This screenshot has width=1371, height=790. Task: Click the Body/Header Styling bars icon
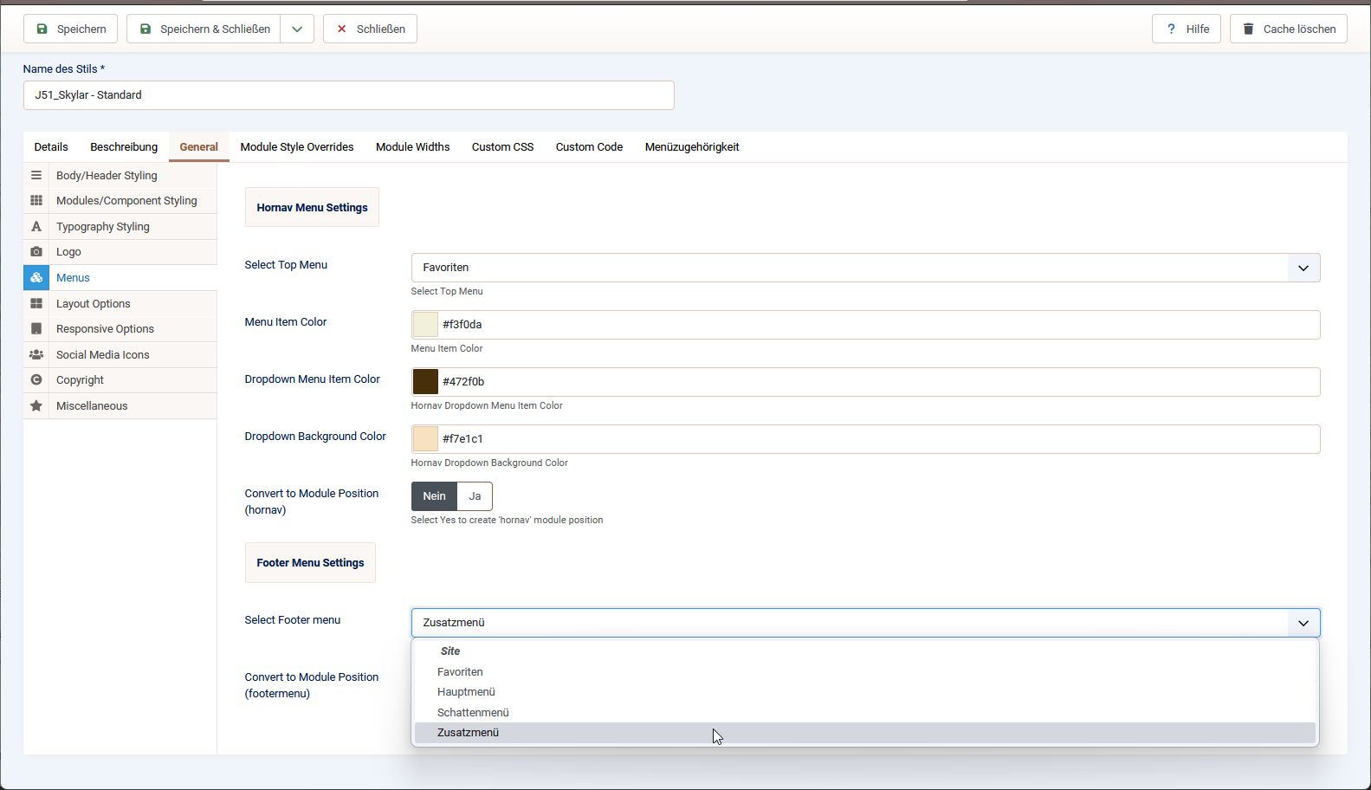tap(36, 175)
